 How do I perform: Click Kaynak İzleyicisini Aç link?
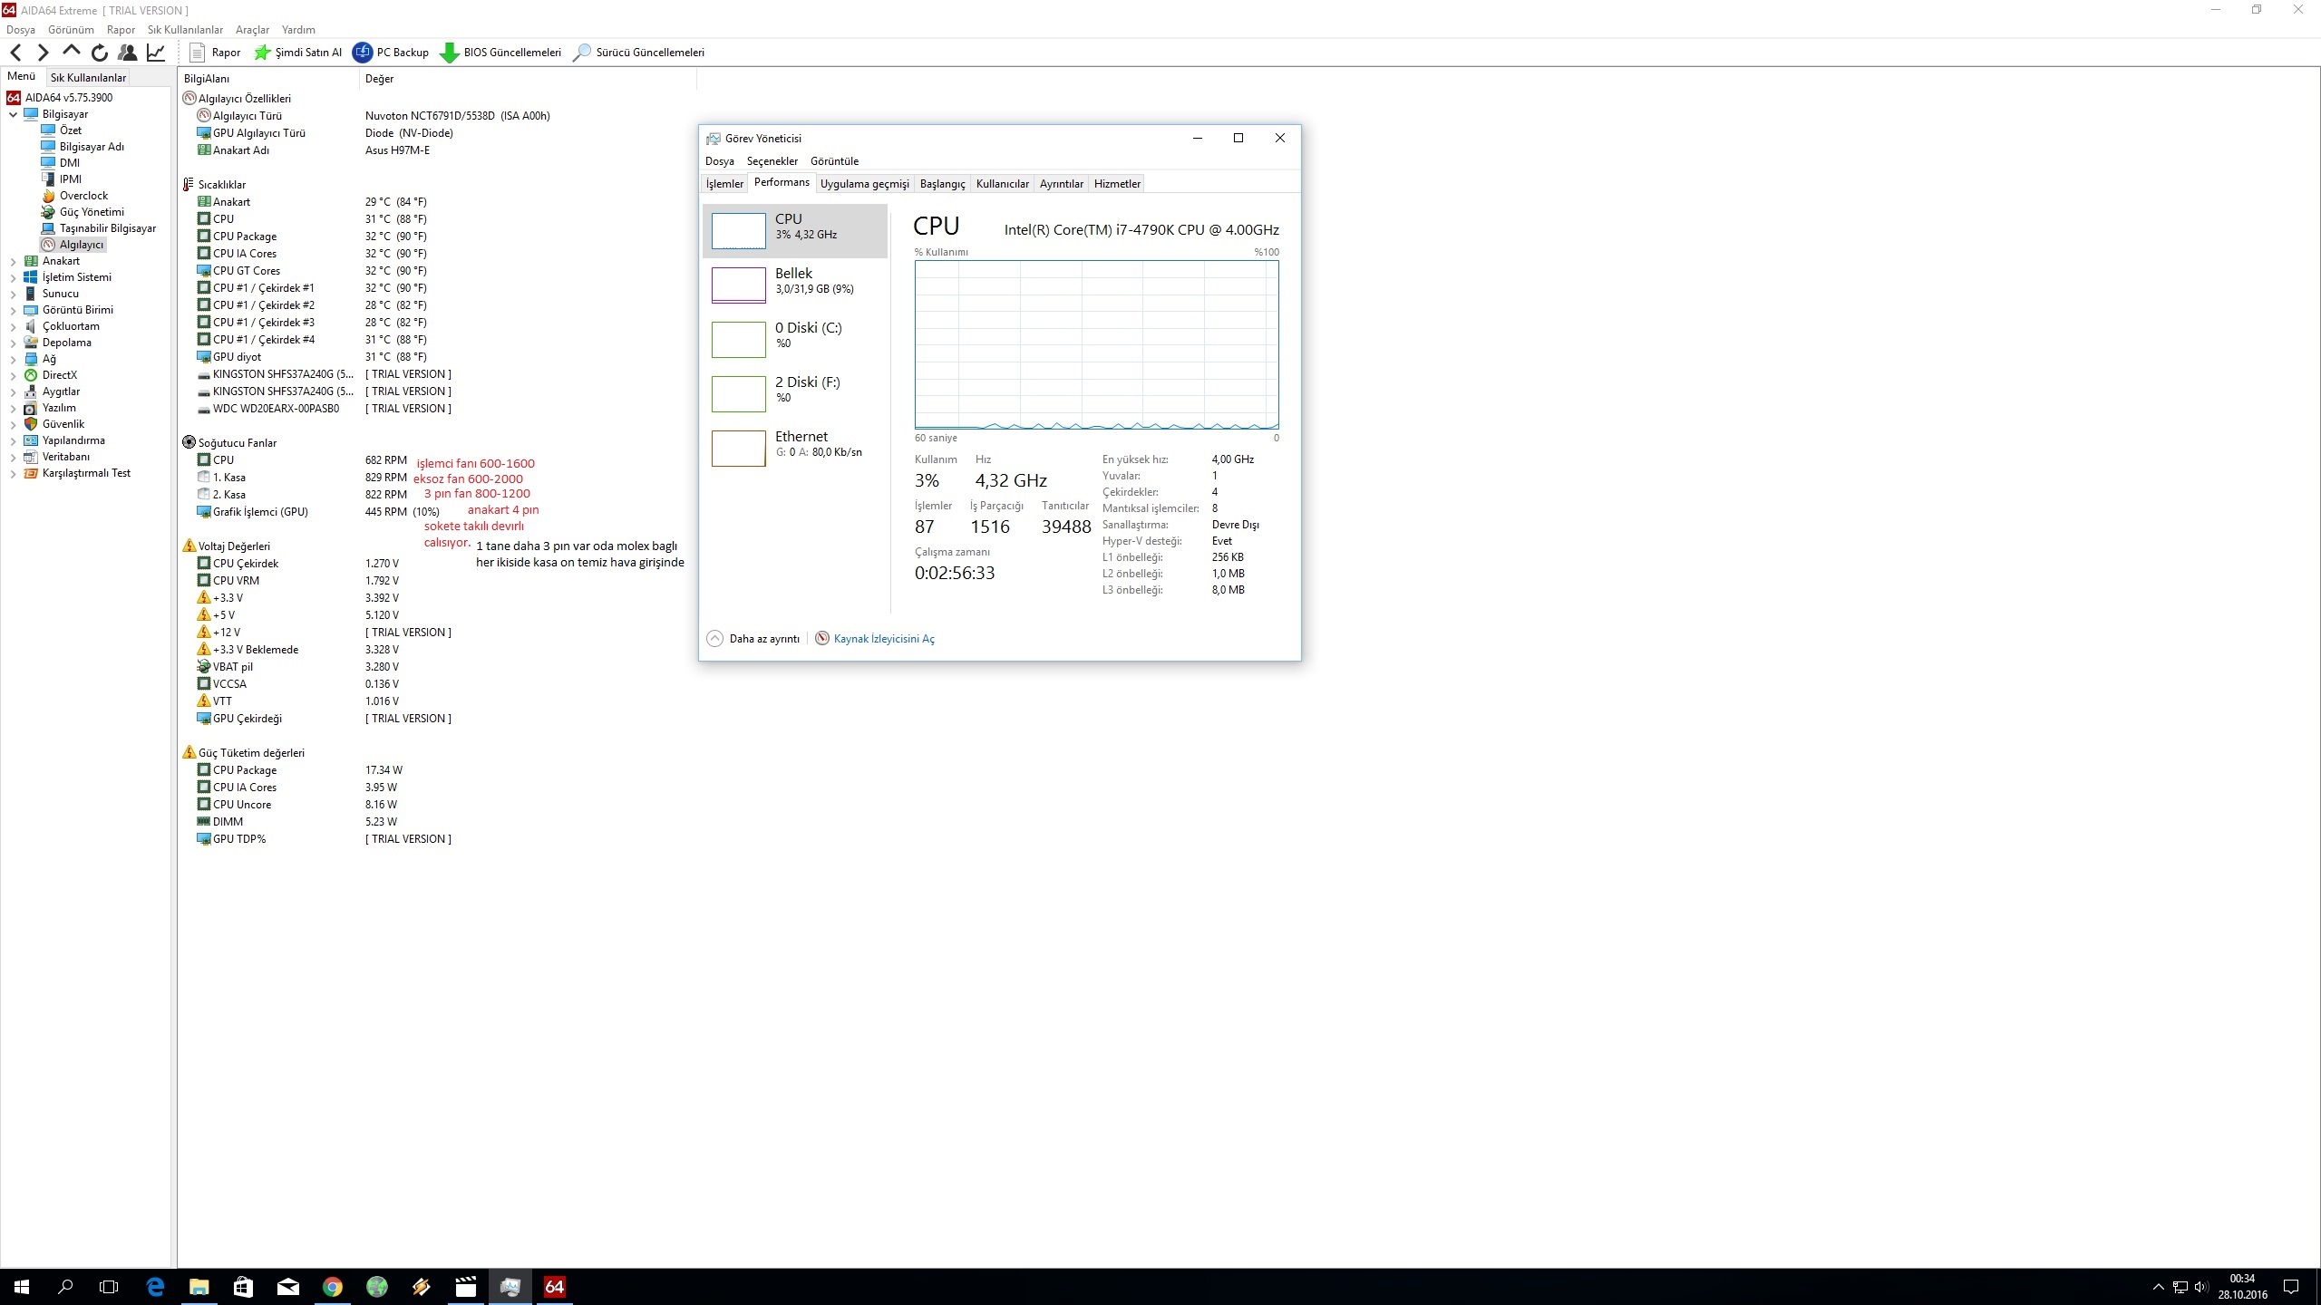[x=883, y=639]
